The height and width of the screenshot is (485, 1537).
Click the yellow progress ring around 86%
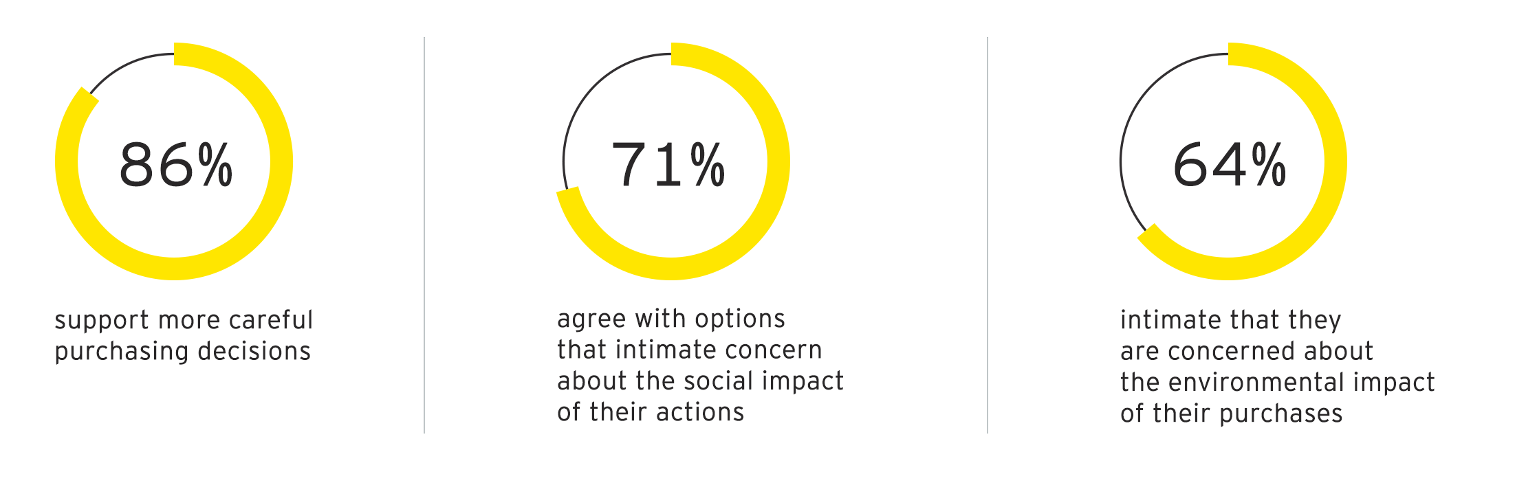click(281, 162)
